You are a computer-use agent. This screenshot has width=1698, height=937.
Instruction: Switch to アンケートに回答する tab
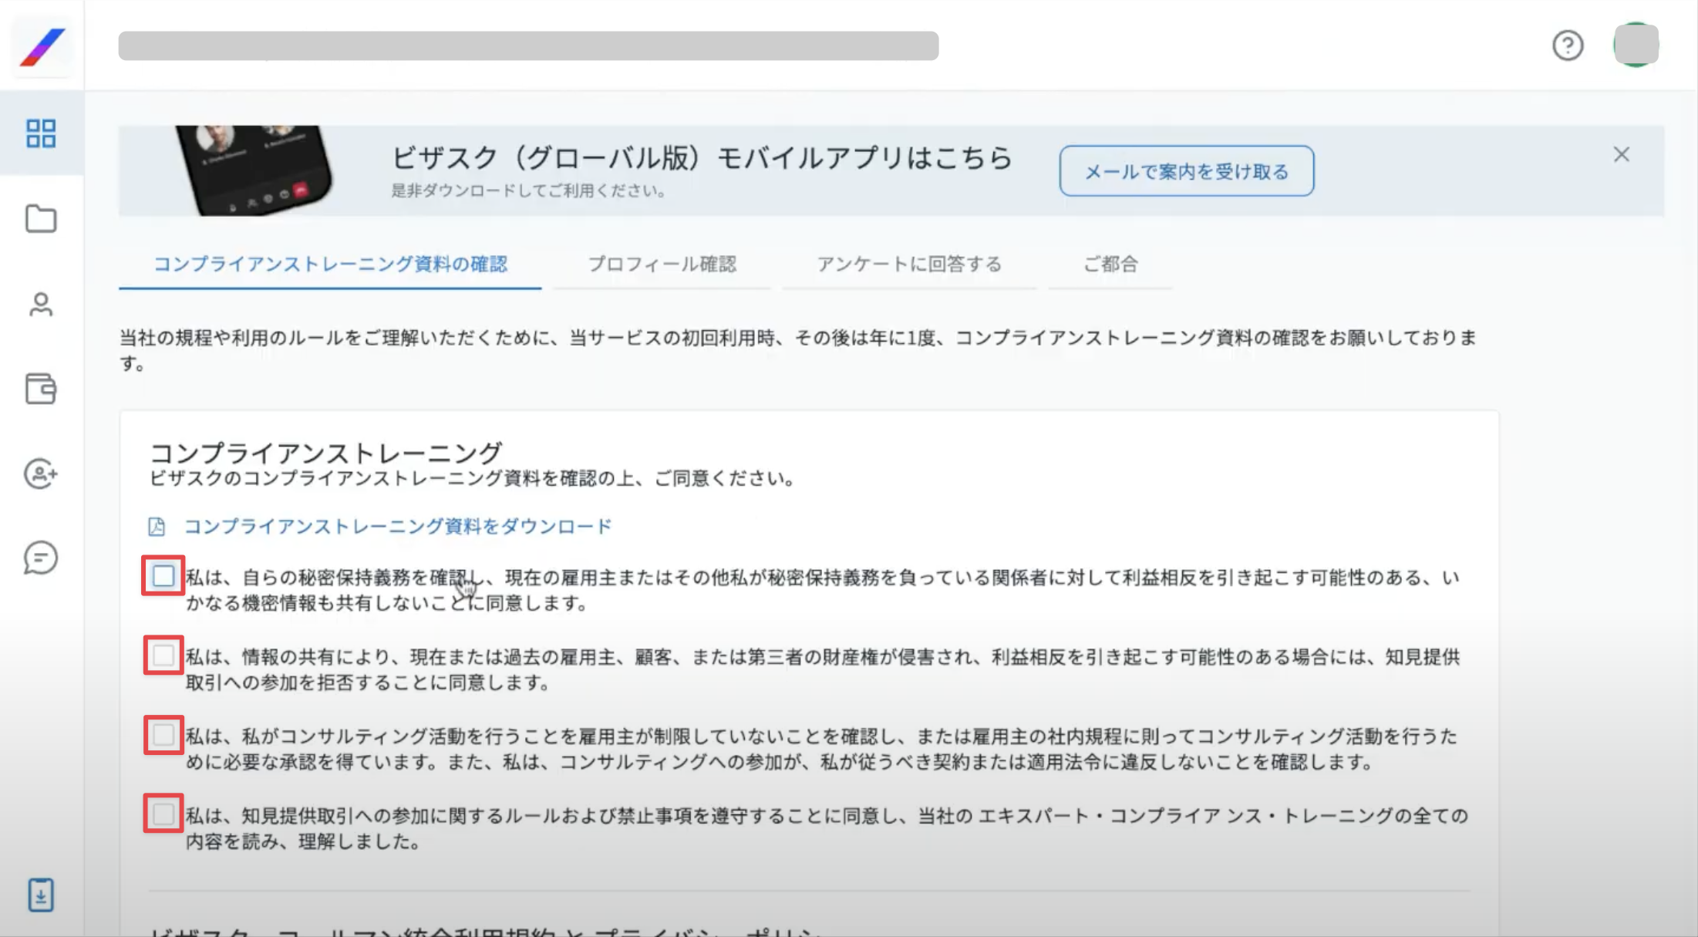(x=909, y=265)
